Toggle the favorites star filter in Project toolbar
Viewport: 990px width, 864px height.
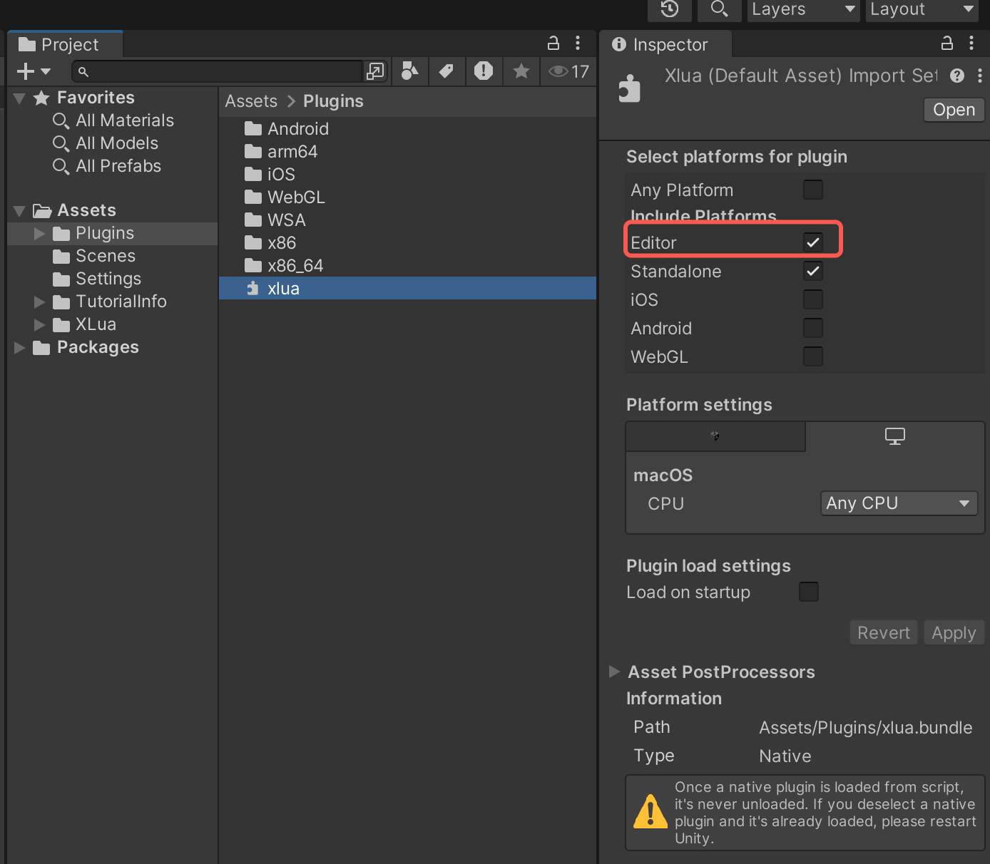click(x=521, y=71)
